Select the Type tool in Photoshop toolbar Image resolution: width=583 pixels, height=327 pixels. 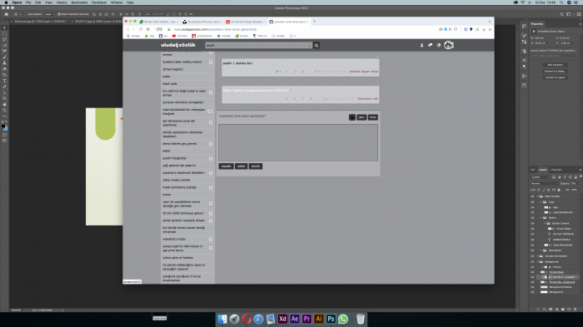(4, 81)
